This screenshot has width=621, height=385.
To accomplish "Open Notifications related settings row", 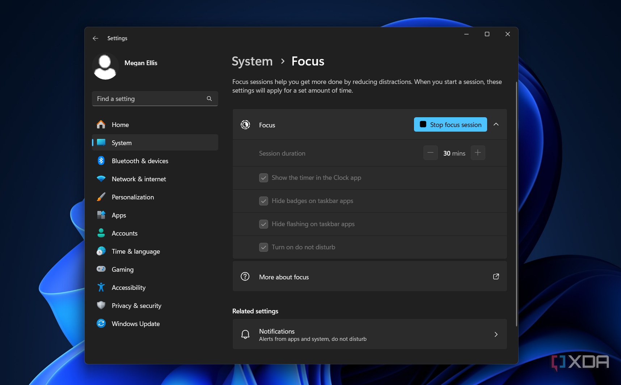I will point(369,334).
